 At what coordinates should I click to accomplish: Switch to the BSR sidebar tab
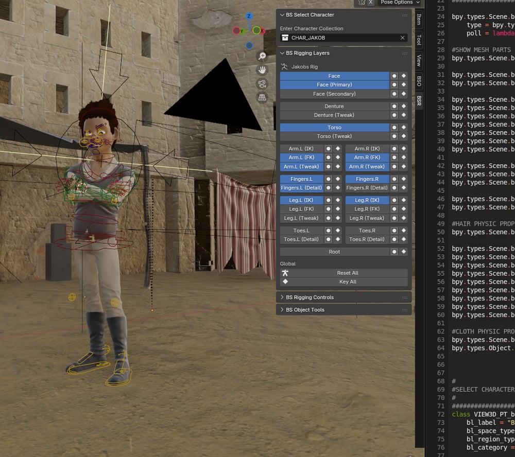point(419,101)
